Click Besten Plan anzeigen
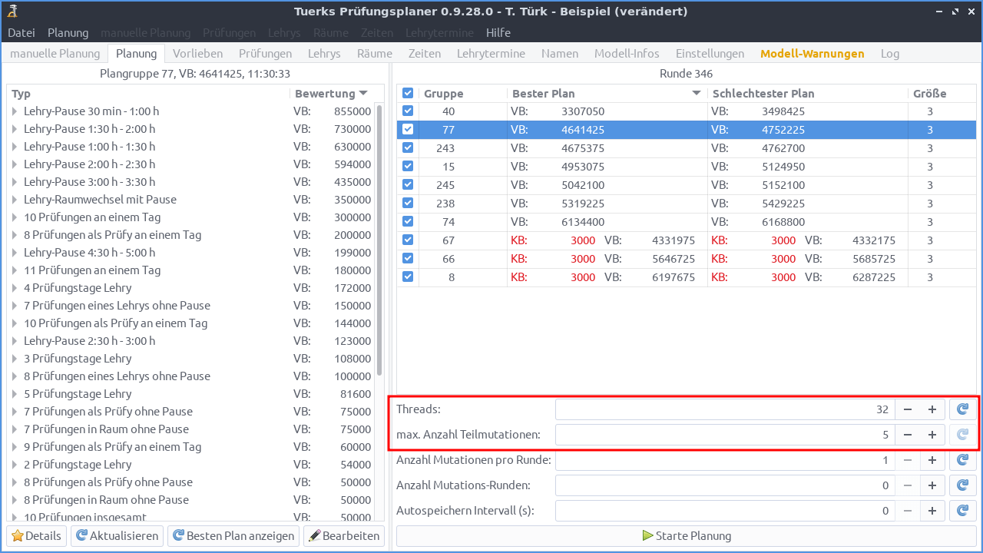This screenshot has height=553, width=983. click(x=233, y=536)
